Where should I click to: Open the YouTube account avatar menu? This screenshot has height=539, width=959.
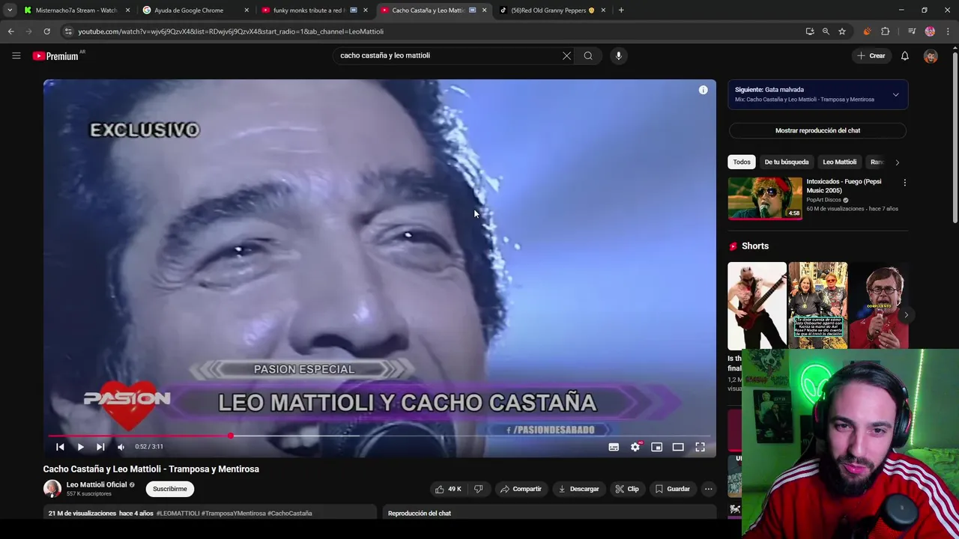click(x=931, y=56)
